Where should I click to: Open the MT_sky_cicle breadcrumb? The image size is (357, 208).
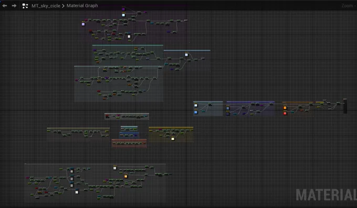[46, 6]
